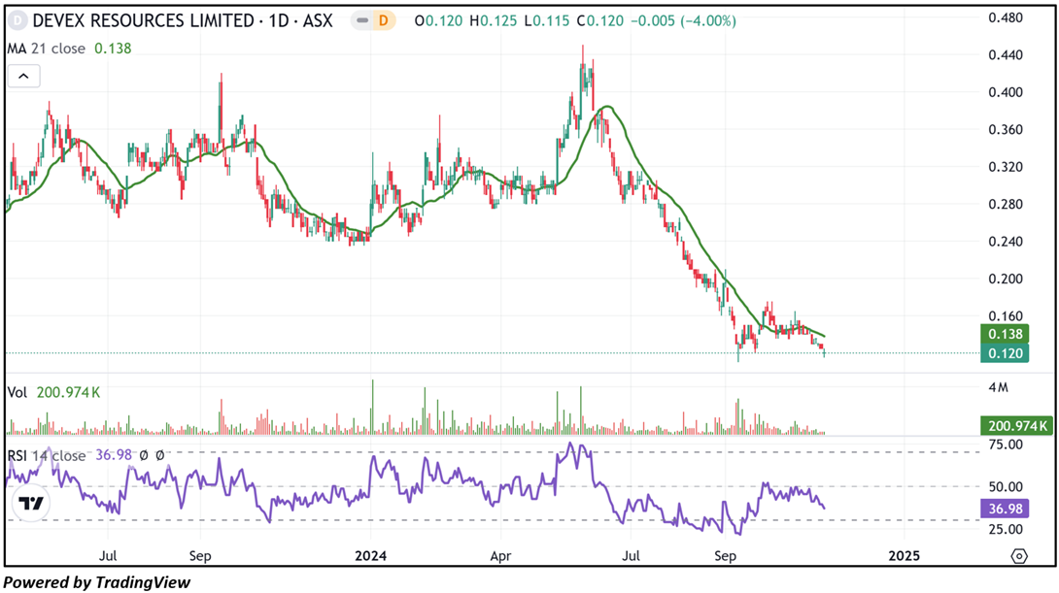Open the Powered by TradingView attribution

click(96, 582)
